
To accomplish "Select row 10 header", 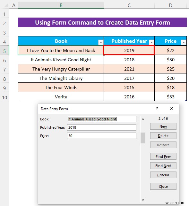I will pyautogui.click(x=4, y=97).
